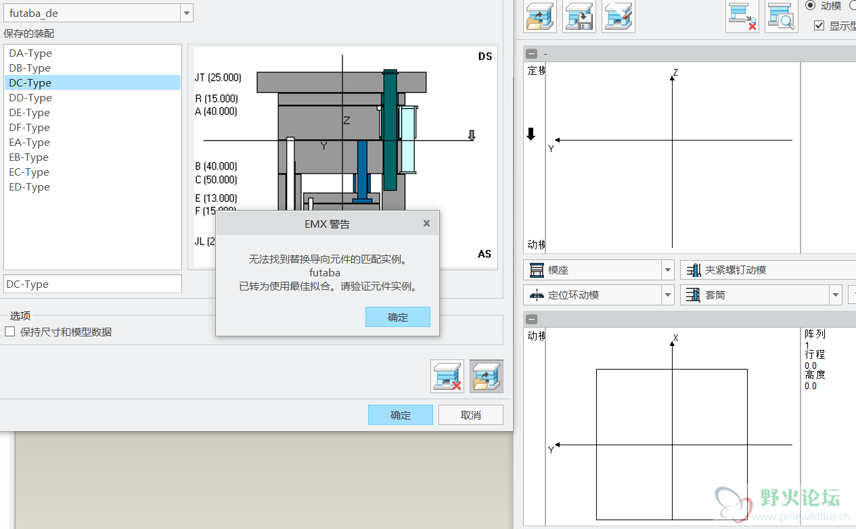
Task: Click the delete component icon with red X
Action: click(x=742, y=17)
